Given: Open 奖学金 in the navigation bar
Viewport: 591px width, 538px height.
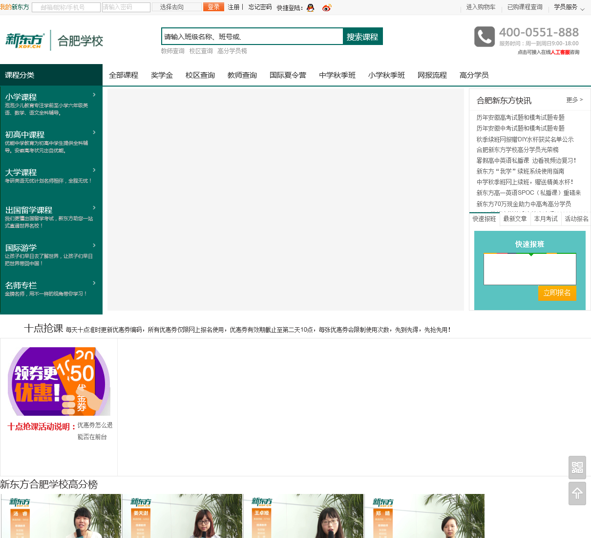Looking at the screenshot, I should click(162, 75).
